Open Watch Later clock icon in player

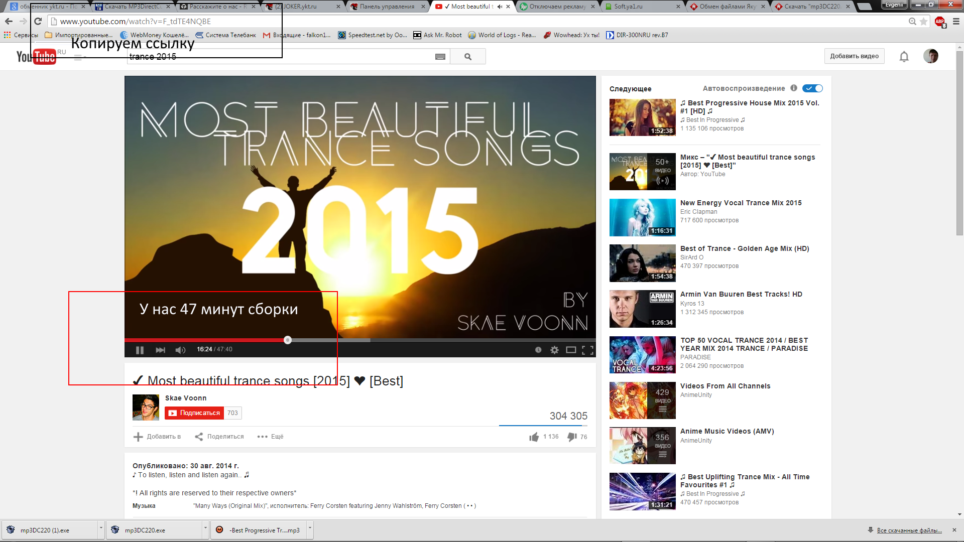click(538, 350)
